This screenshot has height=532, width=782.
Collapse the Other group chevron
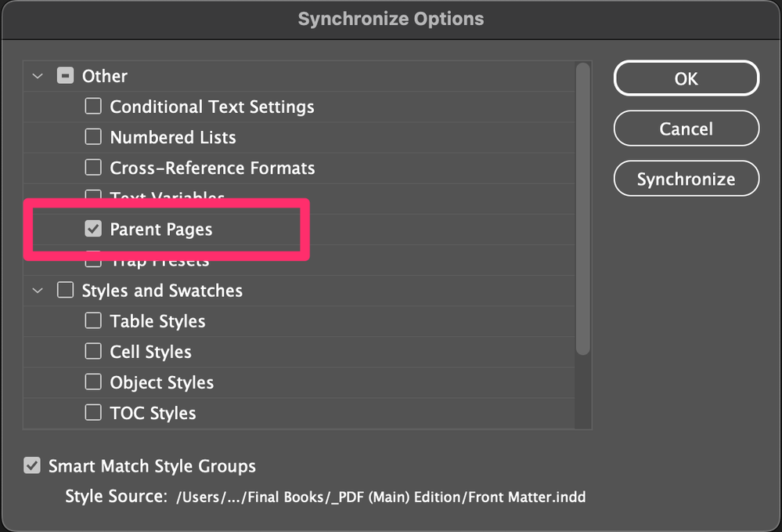38,76
